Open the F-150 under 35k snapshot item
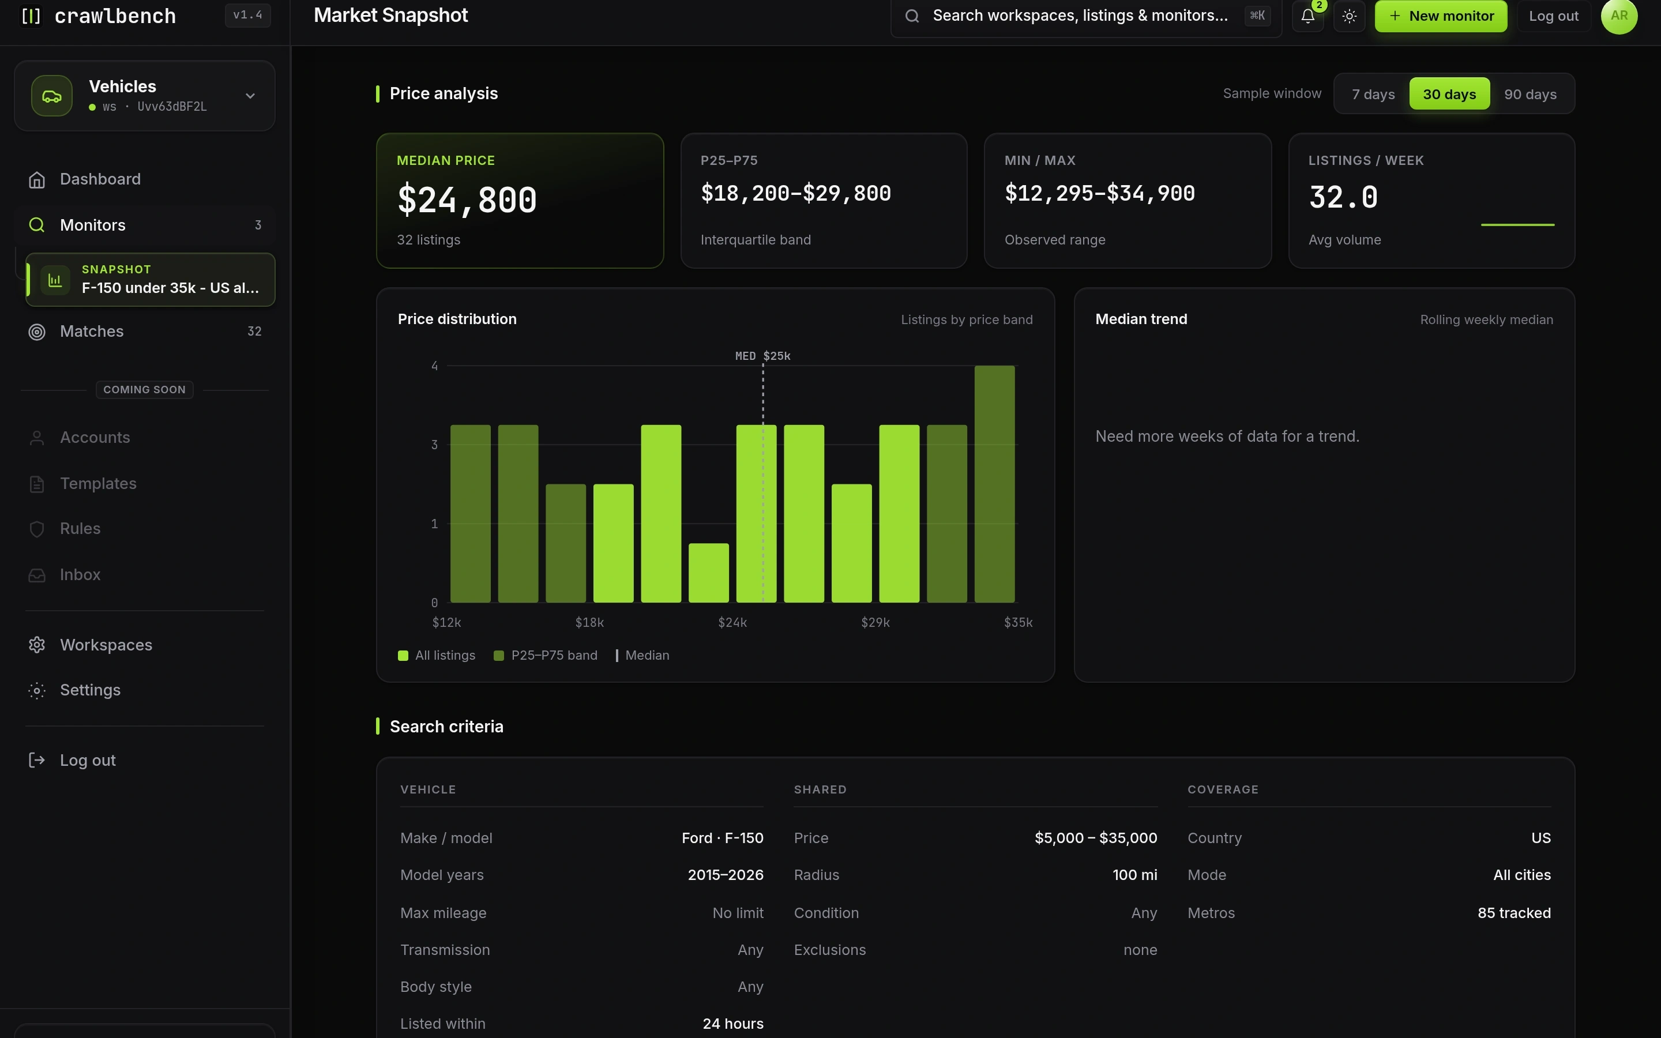This screenshot has width=1661, height=1038. coord(151,280)
